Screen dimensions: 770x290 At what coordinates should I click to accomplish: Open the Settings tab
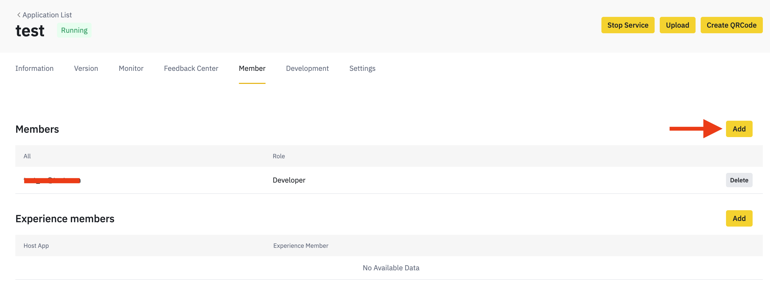tap(362, 69)
